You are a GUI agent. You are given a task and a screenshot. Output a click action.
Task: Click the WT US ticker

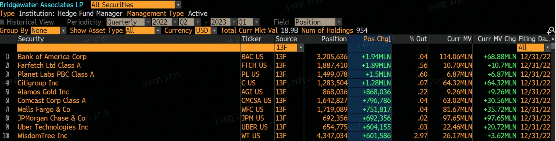click(x=250, y=136)
